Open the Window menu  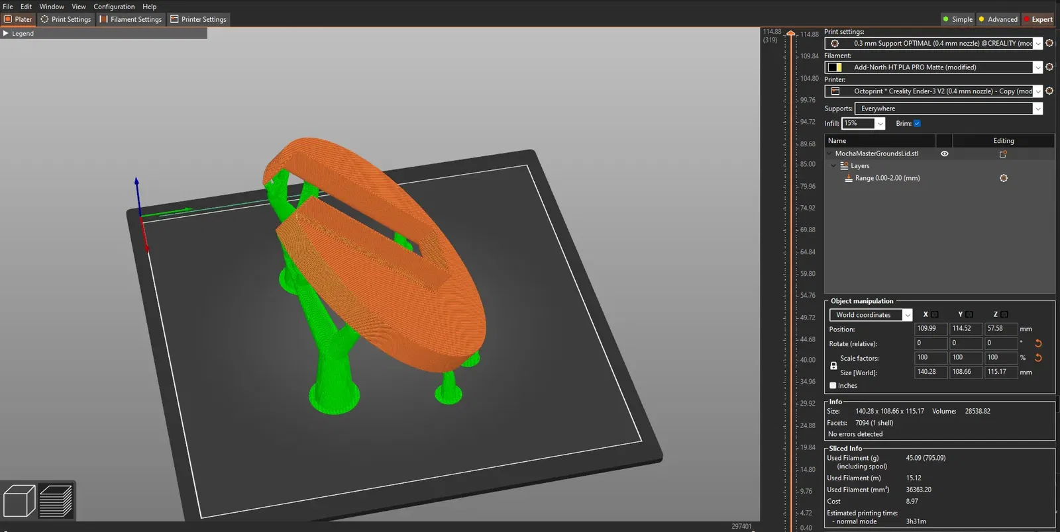pos(52,7)
